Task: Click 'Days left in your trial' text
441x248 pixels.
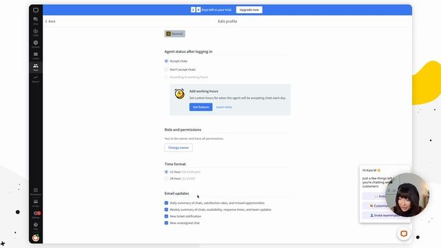Action: [x=216, y=10]
